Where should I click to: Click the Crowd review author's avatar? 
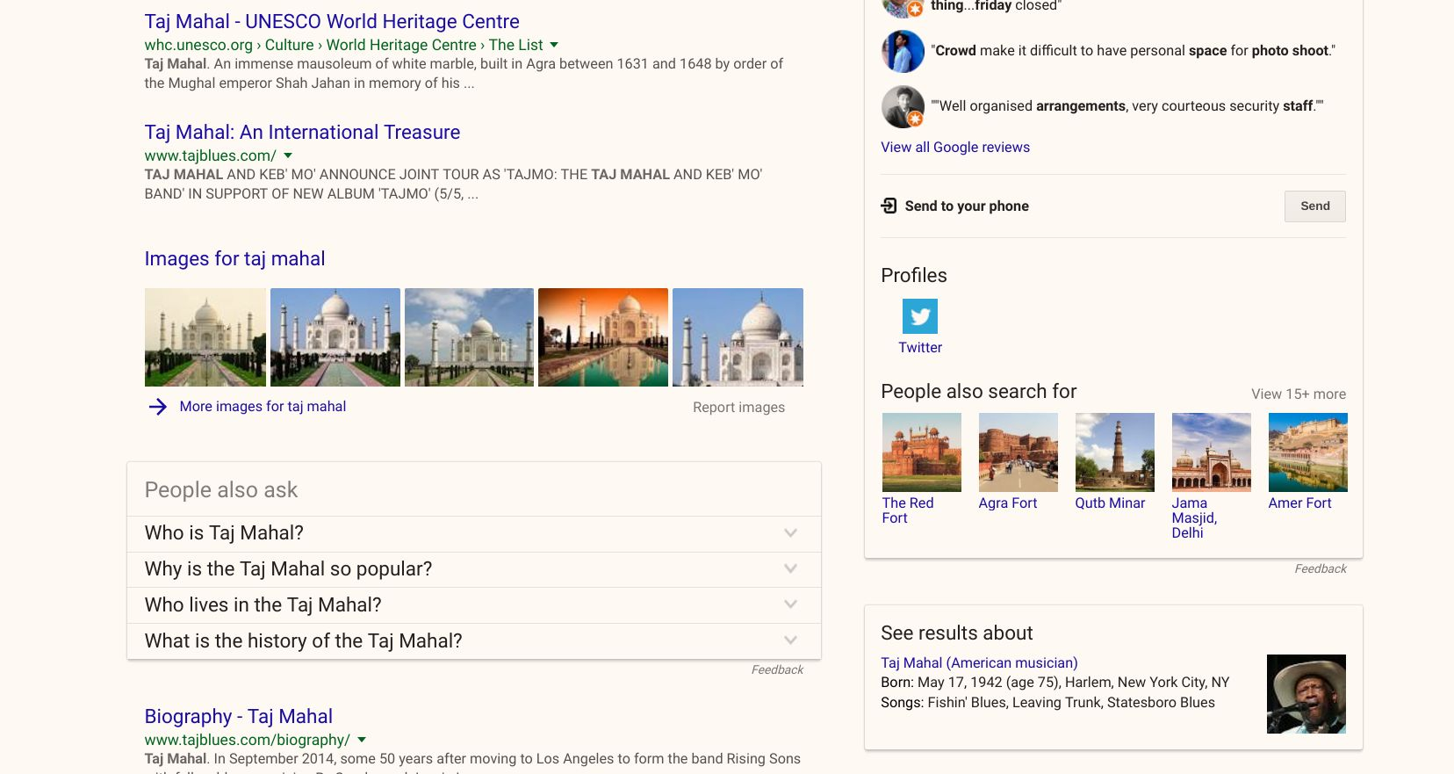pyautogui.click(x=903, y=51)
